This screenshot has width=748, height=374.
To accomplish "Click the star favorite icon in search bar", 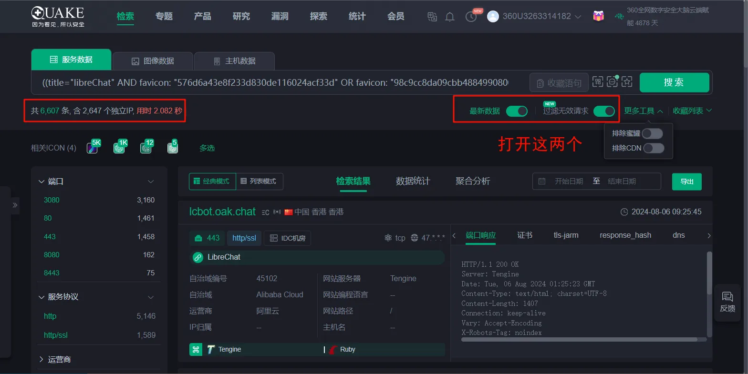I will 627,82.
